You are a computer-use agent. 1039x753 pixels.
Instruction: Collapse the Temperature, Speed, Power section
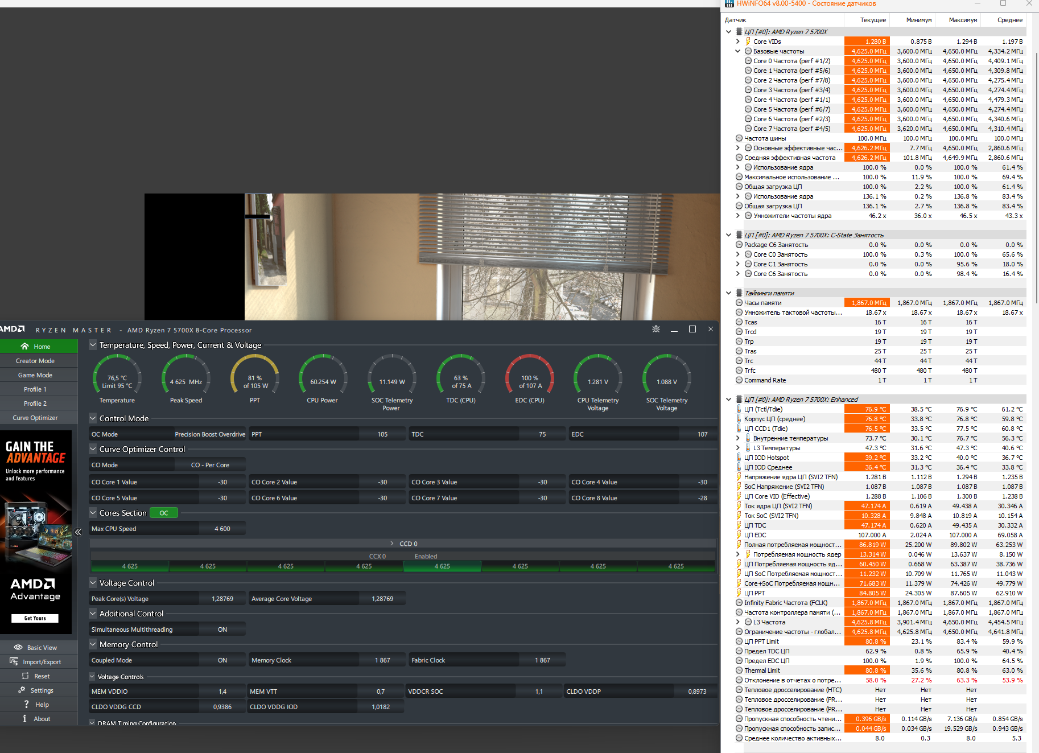coord(93,345)
